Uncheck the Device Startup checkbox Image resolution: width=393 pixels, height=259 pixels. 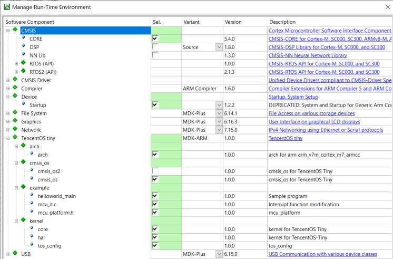(155, 105)
